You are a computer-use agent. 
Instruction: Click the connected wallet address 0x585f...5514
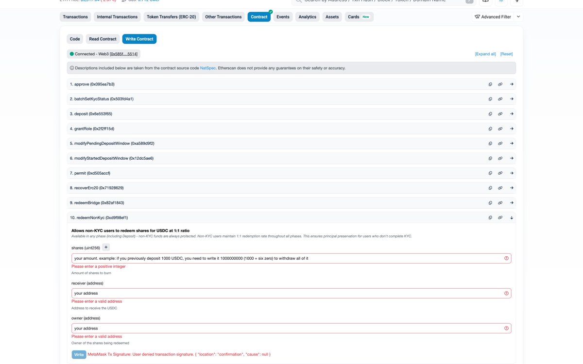(x=123, y=54)
